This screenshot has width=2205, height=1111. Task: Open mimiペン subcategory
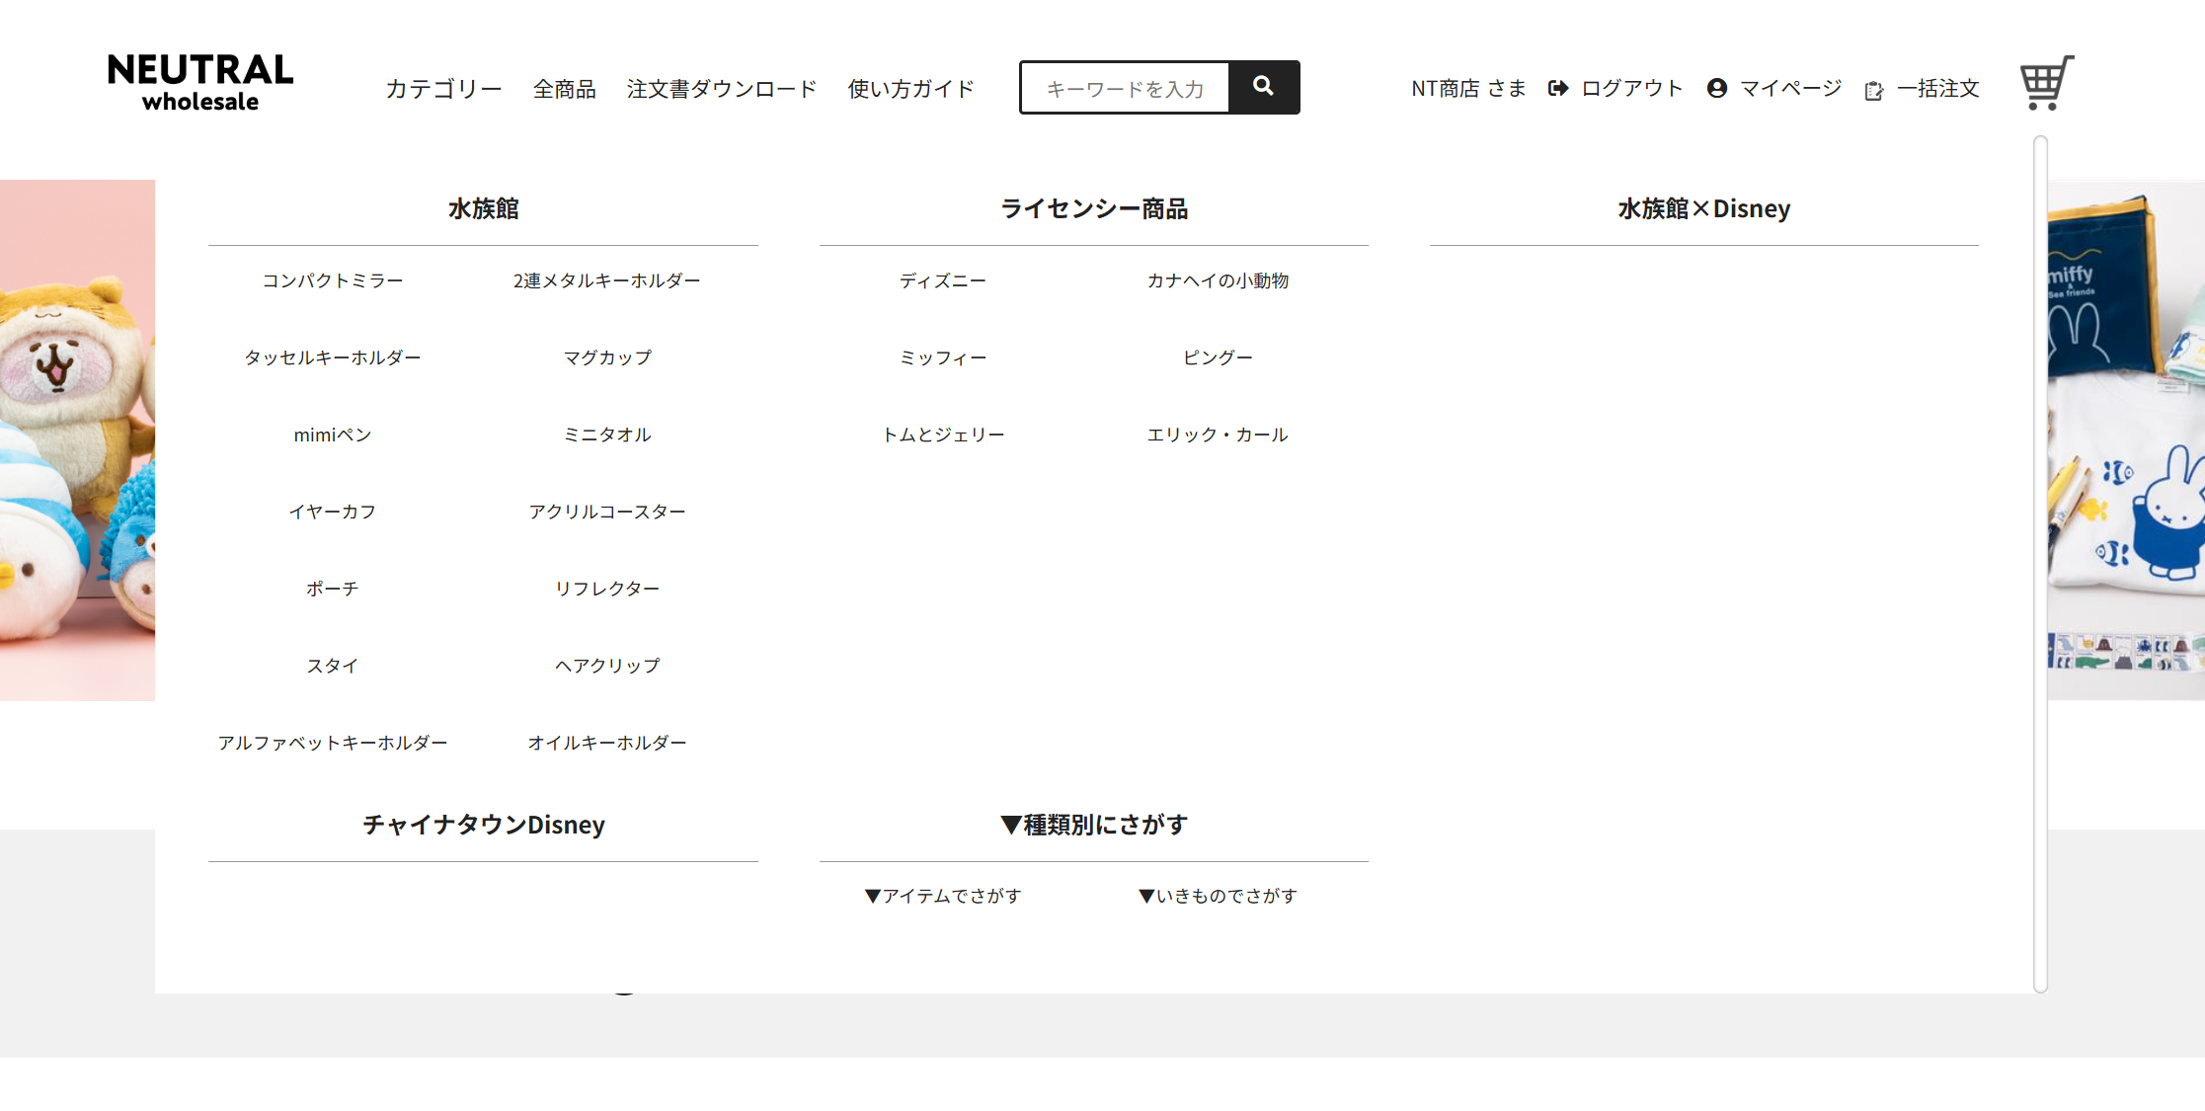(333, 435)
